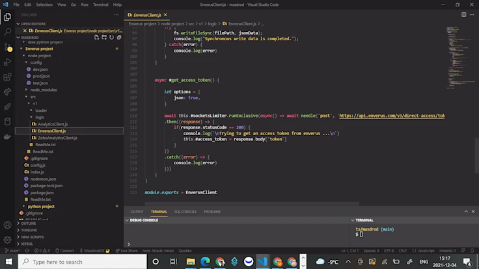The image size is (479, 269).
Task: Open File Explorer from taskbar
Action: point(191,262)
